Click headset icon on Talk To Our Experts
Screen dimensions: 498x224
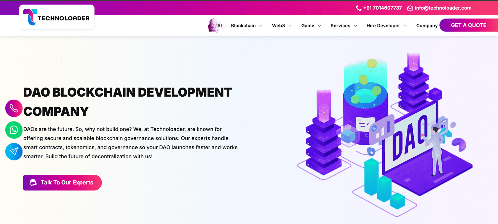(33, 183)
